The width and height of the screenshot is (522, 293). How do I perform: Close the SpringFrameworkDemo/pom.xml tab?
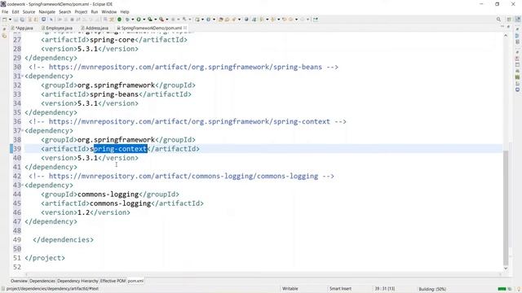point(185,28)
